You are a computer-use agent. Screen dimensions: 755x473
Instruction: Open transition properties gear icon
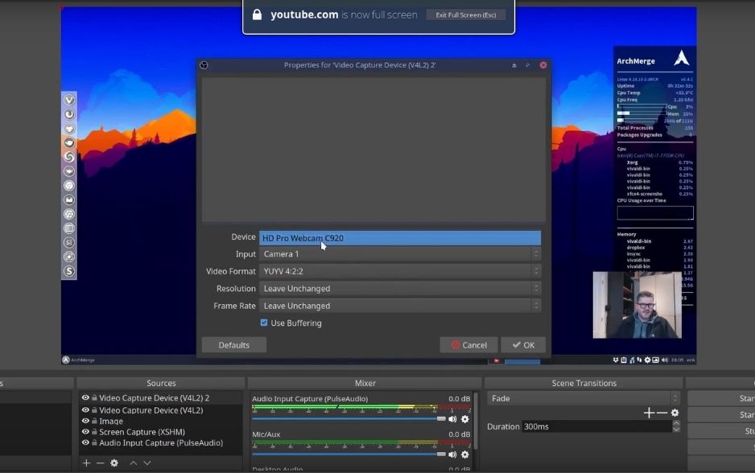pyautogui.click(x=675, y=413)
